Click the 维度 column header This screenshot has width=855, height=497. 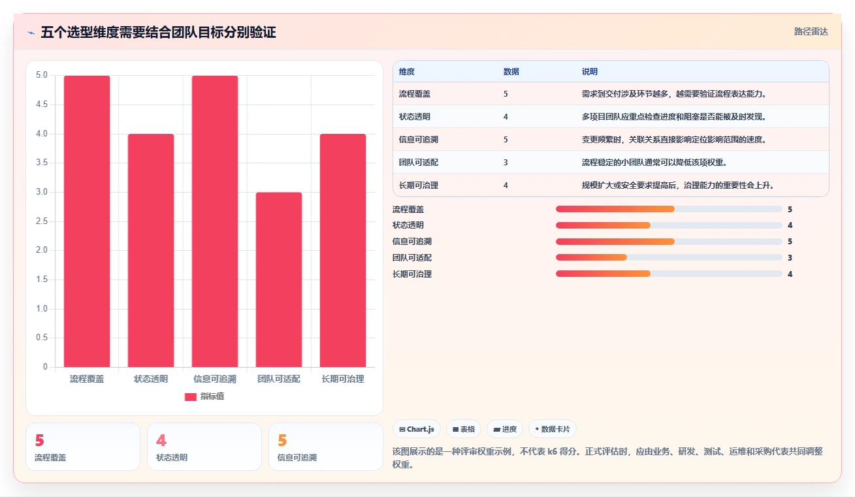coord(407,71)
